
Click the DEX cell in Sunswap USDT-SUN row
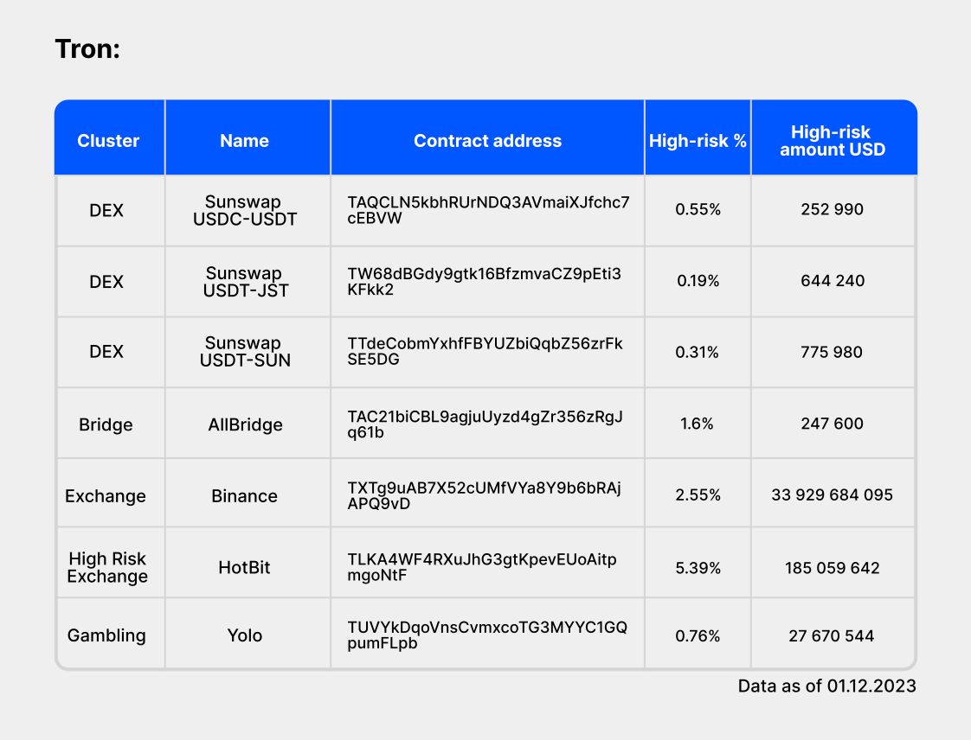[x=106, y=352]
